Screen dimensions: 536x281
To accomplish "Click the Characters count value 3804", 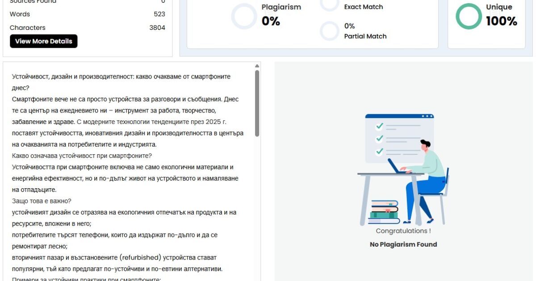I will 157,28.
